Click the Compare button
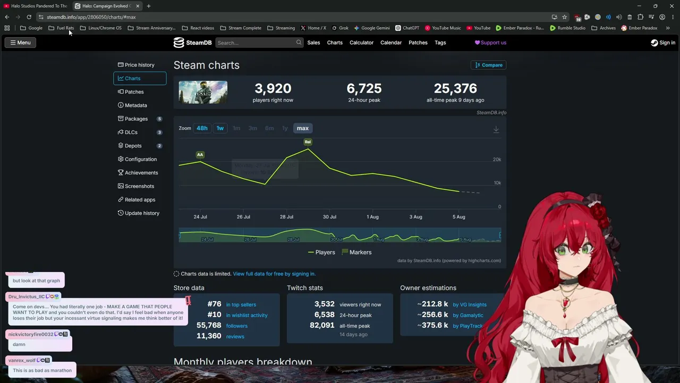 coord(488,65)
